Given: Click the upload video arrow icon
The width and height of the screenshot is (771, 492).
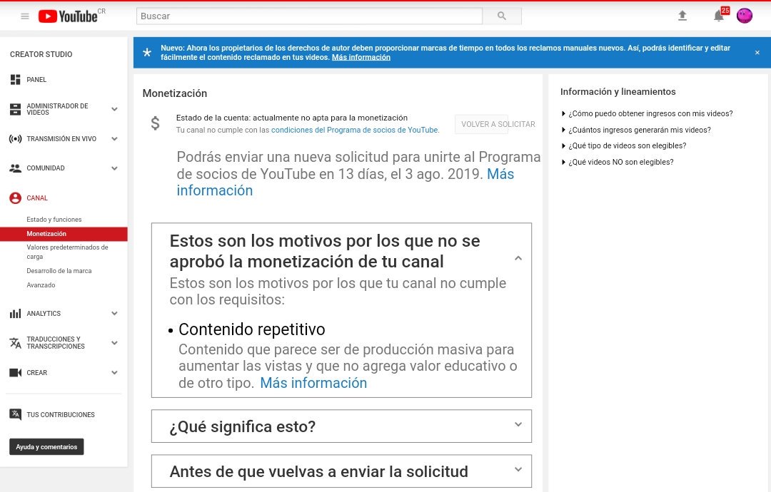Looking at the screenshot, I should [x=682, y=16].
